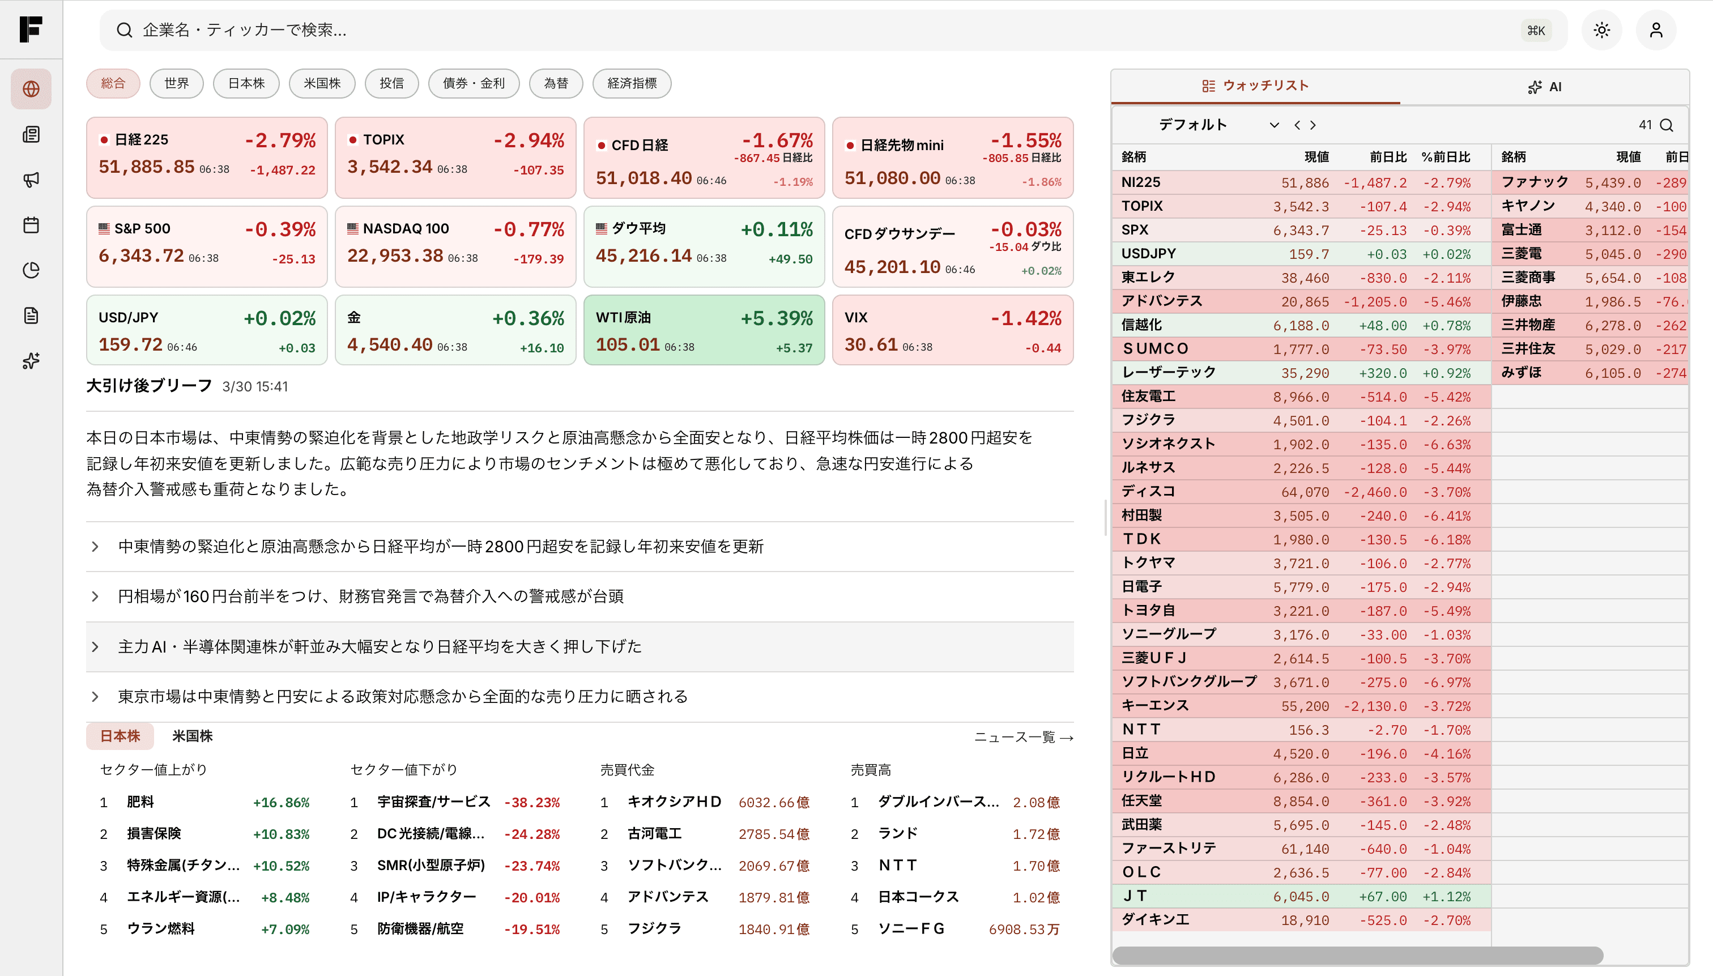Switch to the AI tab in the right panel
1713x976 pixels.
(x=1544, y=87)
